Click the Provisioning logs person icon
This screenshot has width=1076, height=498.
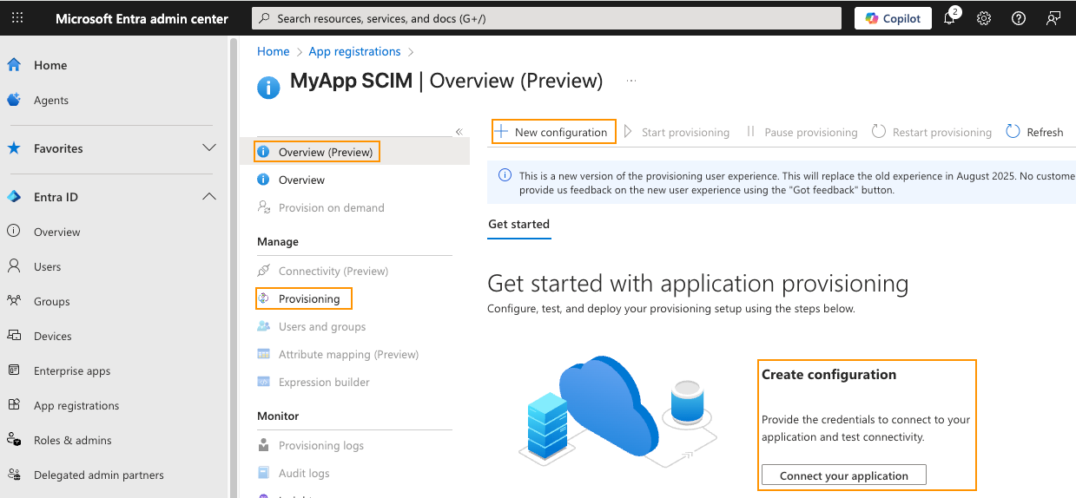click(263, 445)
